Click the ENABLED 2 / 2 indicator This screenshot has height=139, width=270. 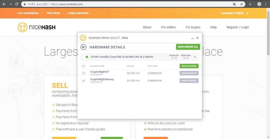[x=174, y=57]
